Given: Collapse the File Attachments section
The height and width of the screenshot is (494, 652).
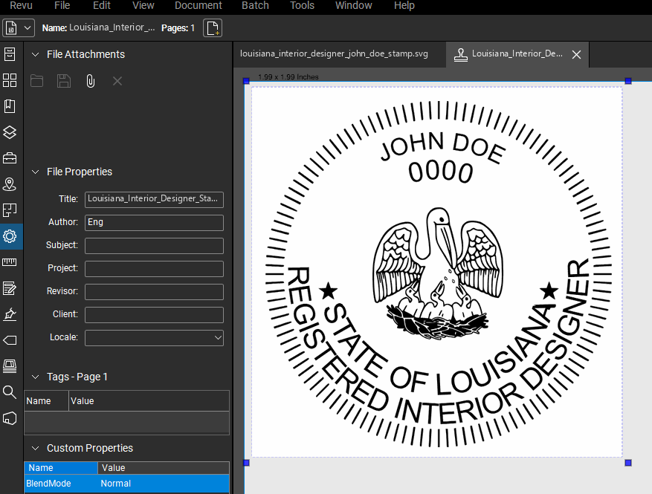Looking at the screenshot, I should pos(36,54).
